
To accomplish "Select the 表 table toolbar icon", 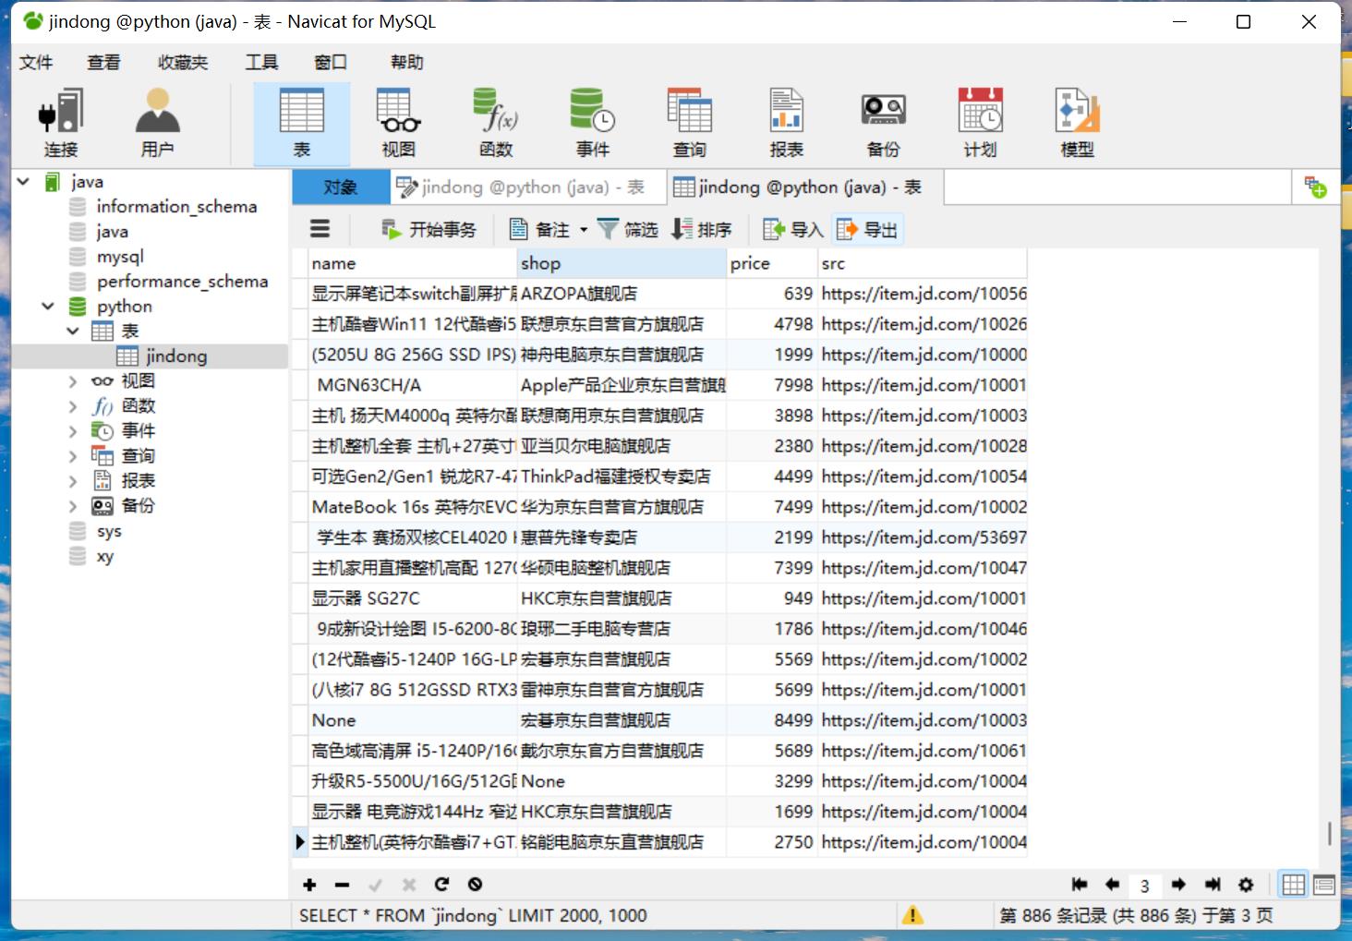I will 302,124.
